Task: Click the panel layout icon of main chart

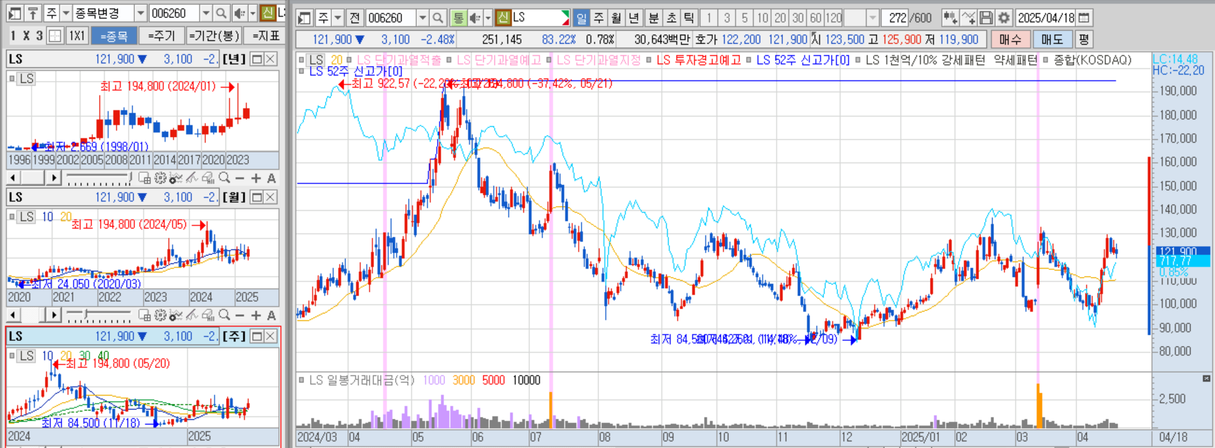Action: [304, 18]
